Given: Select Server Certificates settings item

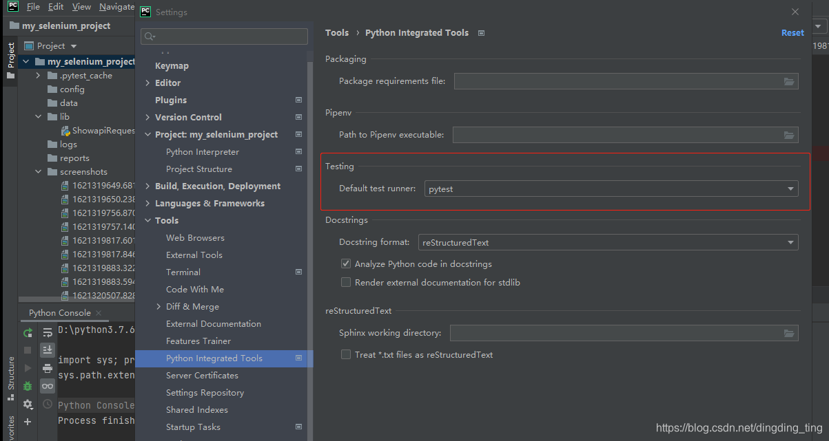Looking at the screenshot, I should tap(202, 375).
